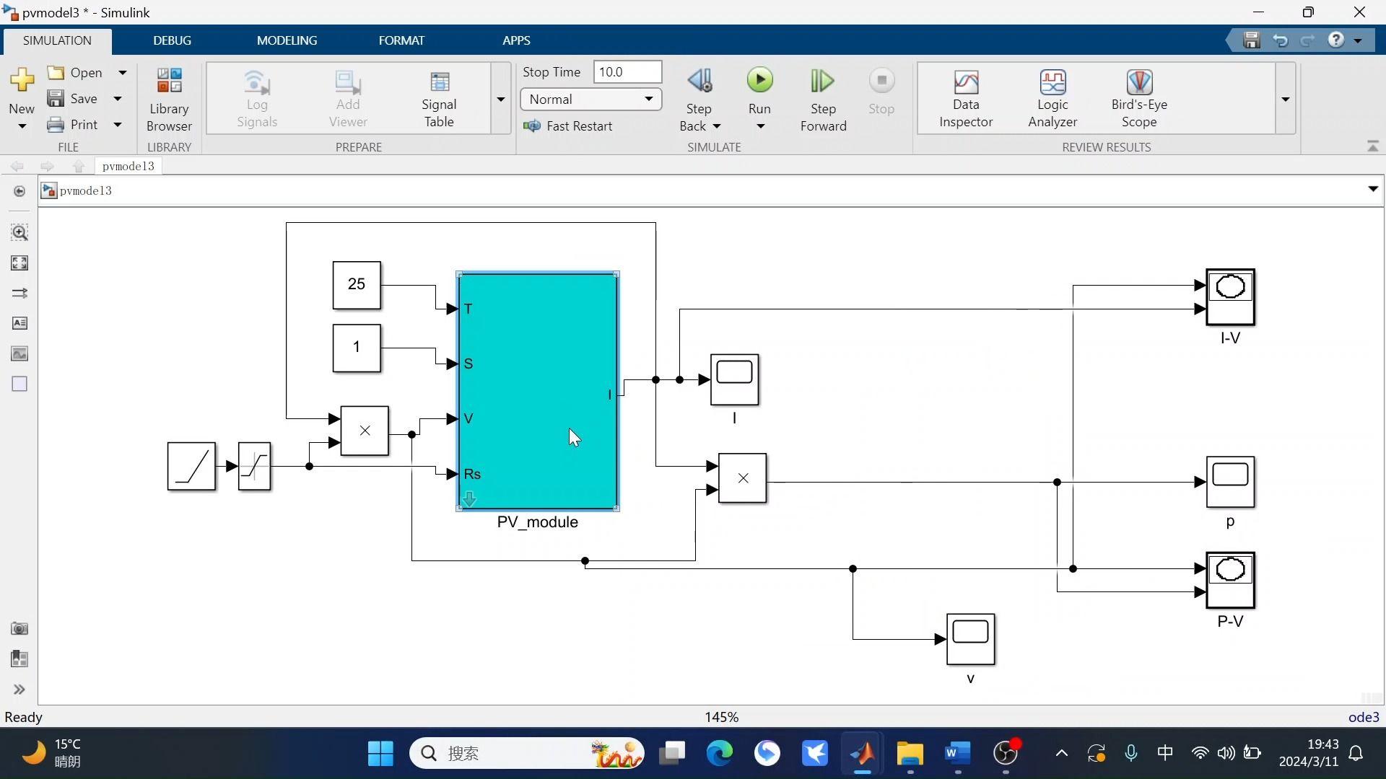Open the Logic Analyzer

(1052, 97)
